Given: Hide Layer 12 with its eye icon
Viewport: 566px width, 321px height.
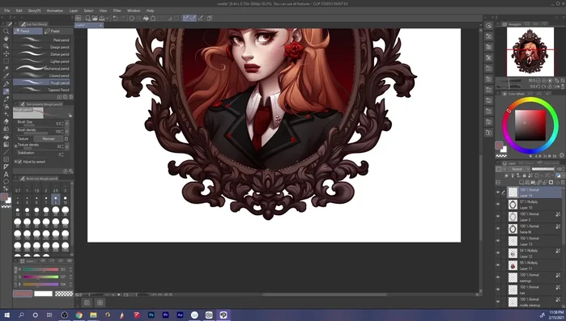Looking at the screenshot, I should (x=498, y=253).
